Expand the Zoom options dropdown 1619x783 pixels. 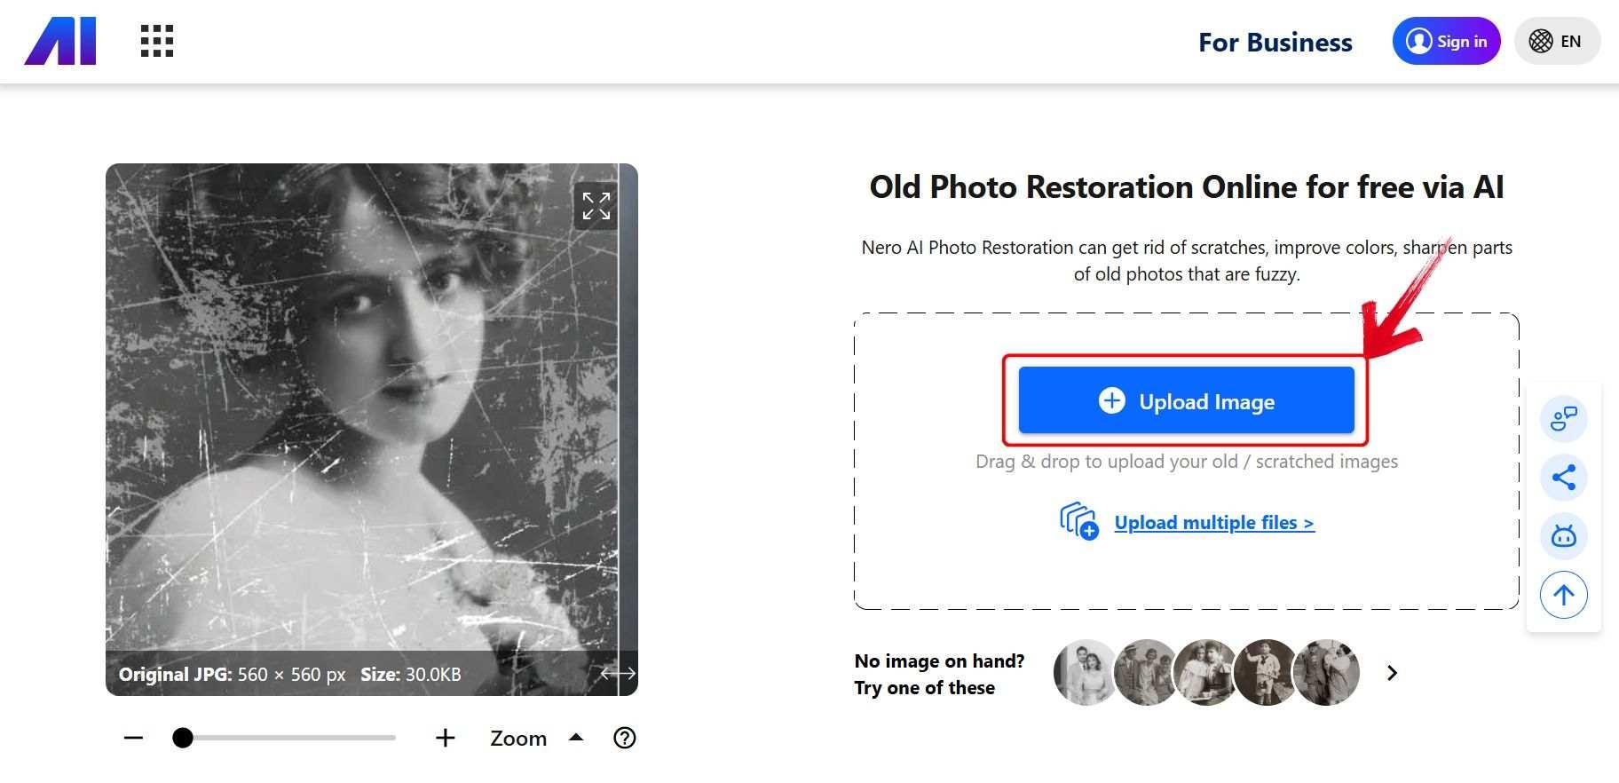576,738
